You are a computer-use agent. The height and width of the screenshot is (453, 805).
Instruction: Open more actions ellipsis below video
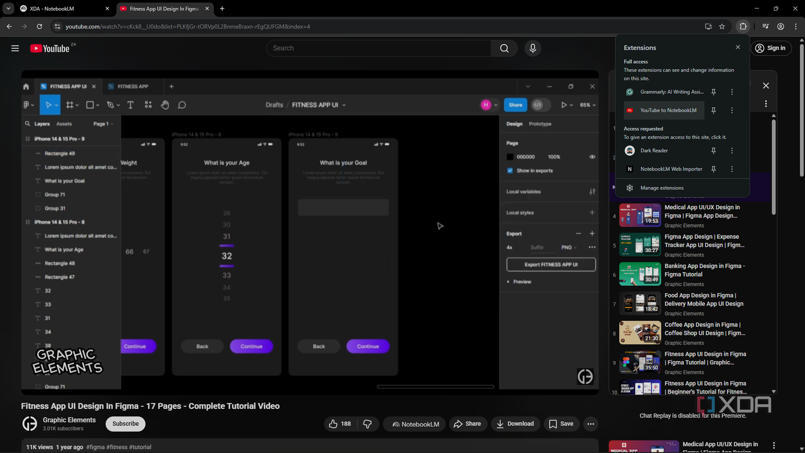pos(590,424)
